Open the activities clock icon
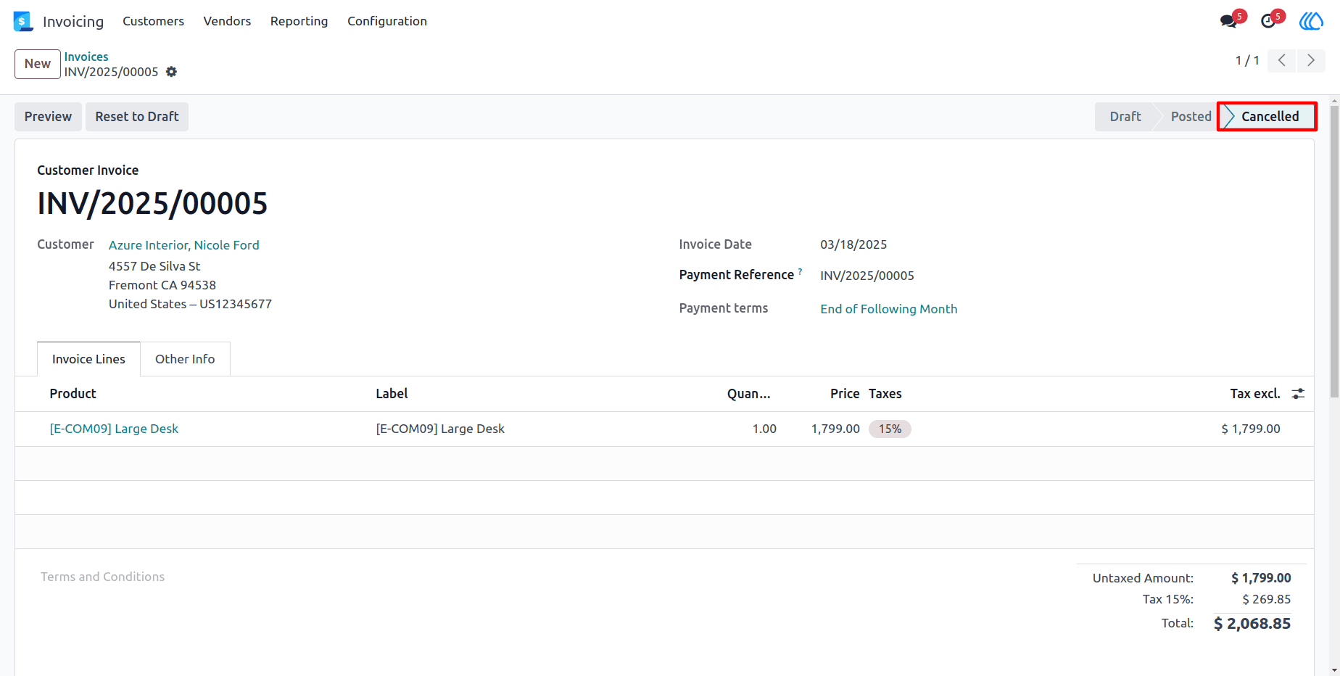This screenshot has height=676, width=1340. [x=1268, y=21]
